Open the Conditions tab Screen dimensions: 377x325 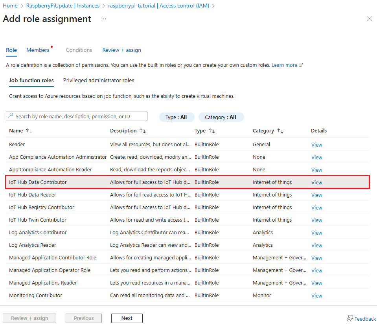[79, 50]
